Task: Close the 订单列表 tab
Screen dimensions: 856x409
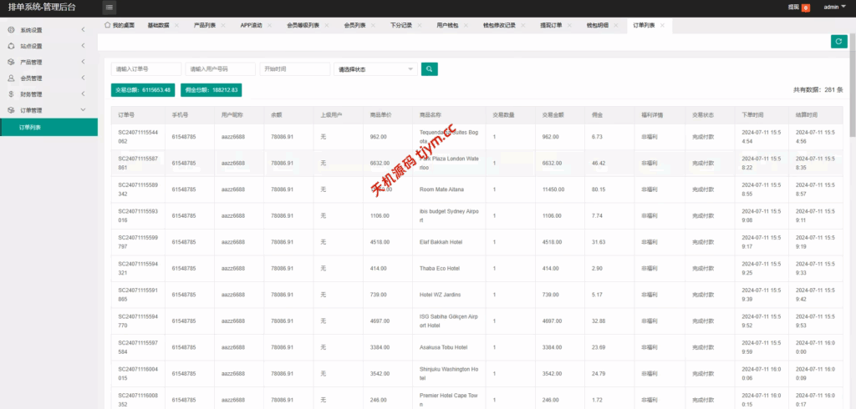Action: [x=663, y=26]
